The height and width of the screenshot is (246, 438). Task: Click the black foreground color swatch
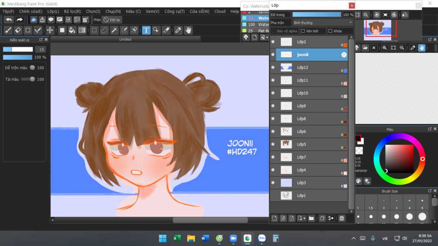tap(358, 138)
